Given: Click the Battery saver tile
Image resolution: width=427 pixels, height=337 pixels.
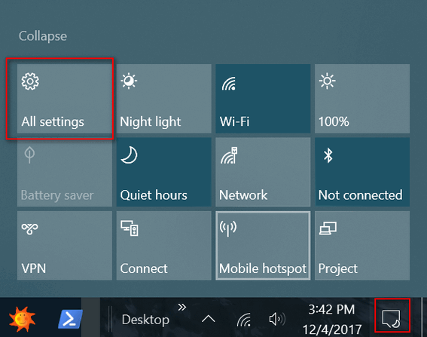Looking at the screenshot, I should coord(65,172).
